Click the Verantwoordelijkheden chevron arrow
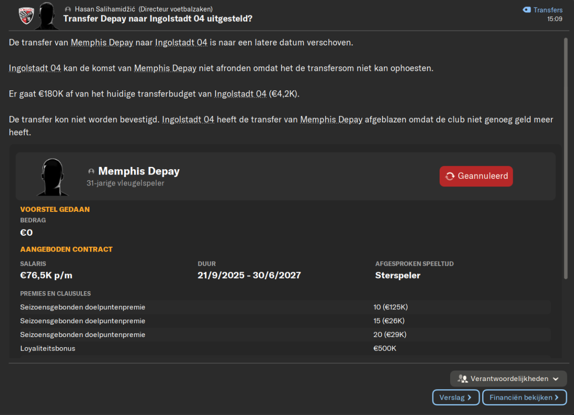The image size is (574, 415). tap(555, 379)
